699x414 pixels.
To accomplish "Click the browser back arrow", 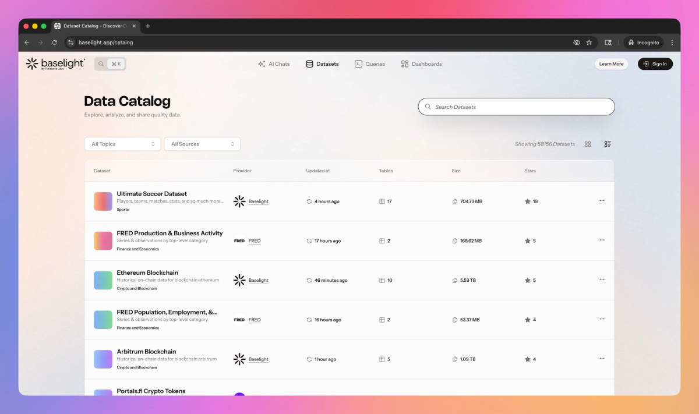I will (27, 43).
